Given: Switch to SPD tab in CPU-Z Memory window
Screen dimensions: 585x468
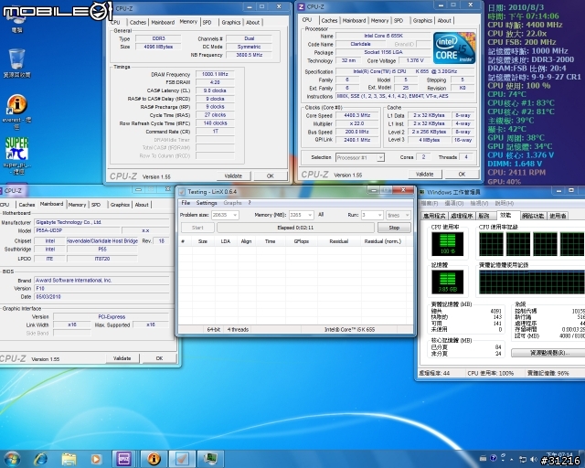Looking at the screenshot, I should (207, 22).
